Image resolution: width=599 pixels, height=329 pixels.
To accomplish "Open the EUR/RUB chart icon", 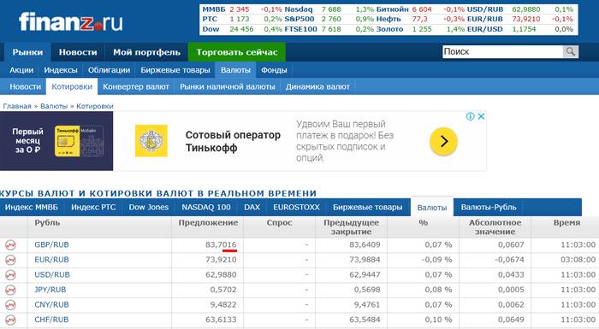I will tap(10, 260).
